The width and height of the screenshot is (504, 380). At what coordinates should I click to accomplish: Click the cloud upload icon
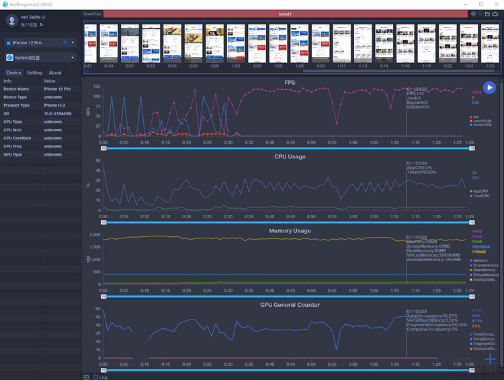[x=495, y=14]
